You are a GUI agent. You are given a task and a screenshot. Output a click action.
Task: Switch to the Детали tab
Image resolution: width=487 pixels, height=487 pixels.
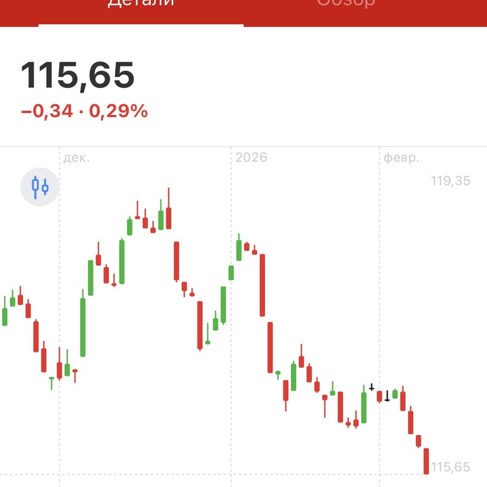click(x=141, y=5)
